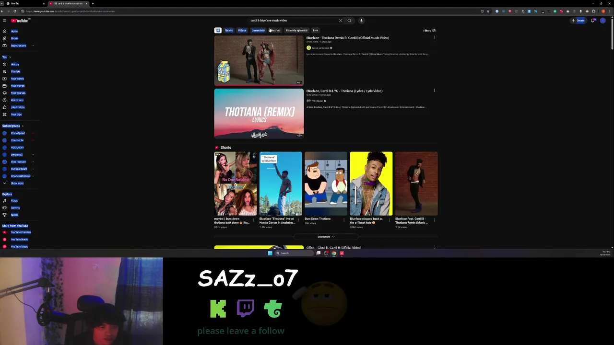Open Subscriptions feed in the sidebar

click(x=18, y=46)
